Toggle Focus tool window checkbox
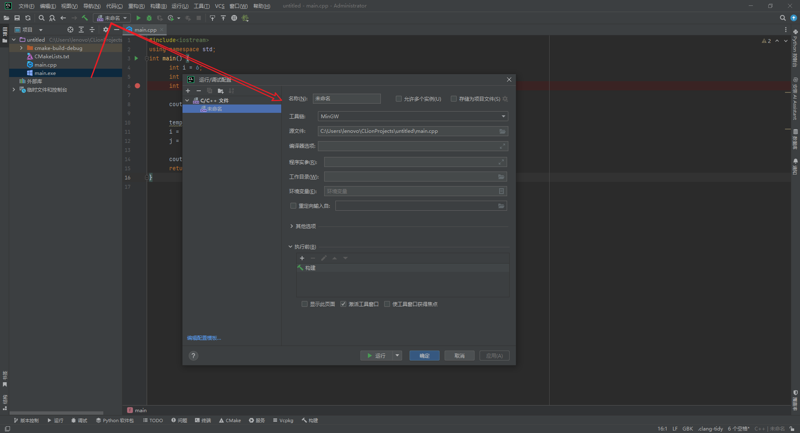Image resolution: width=800 pixels, height=433 pixels. [x=387, y=304]
